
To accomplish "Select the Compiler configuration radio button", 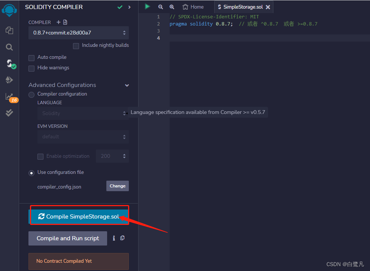I will (x=31, y=95).
